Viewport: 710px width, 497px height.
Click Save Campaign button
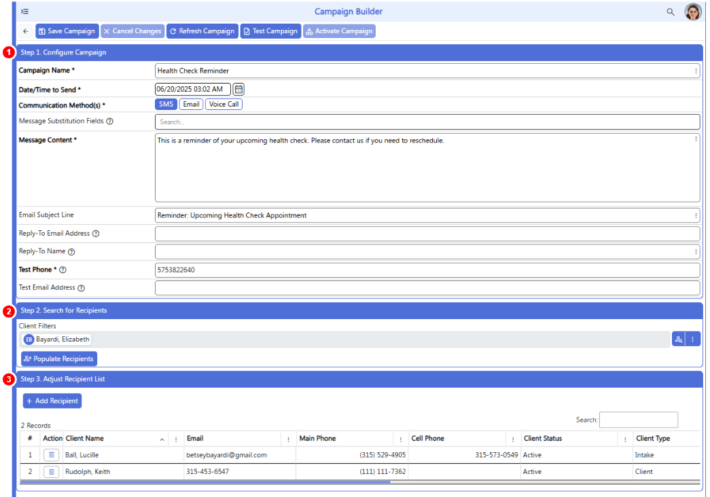click(67, 31)
